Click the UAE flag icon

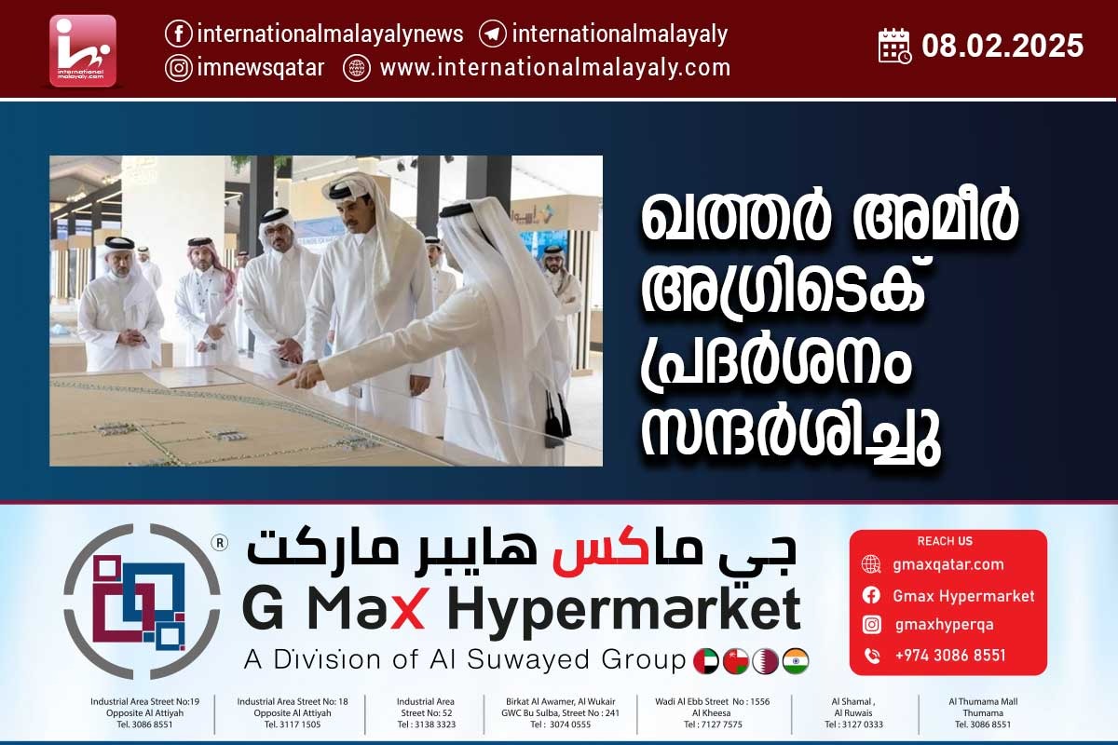pos(706,661)
